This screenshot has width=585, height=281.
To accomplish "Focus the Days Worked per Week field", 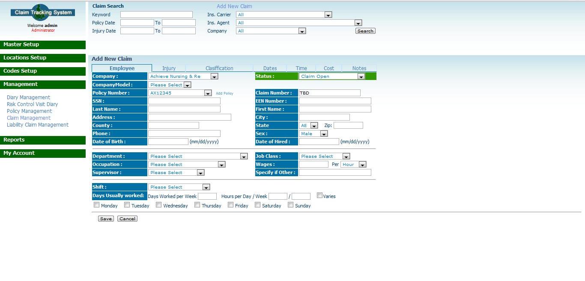I will tap(207, 196).
